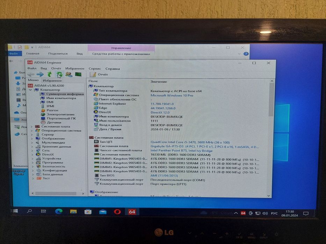Open the green monitor diagnostics toolbar icon
The width and height of the screenshot is (326, 244).
click(x=78, y=74)
